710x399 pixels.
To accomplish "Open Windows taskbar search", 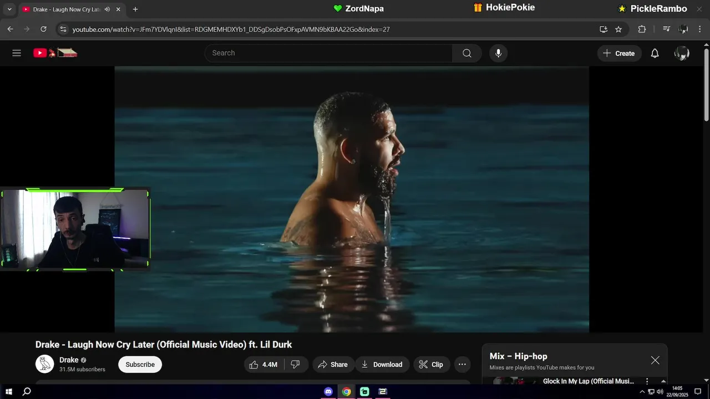I will [x=27, y=392].
